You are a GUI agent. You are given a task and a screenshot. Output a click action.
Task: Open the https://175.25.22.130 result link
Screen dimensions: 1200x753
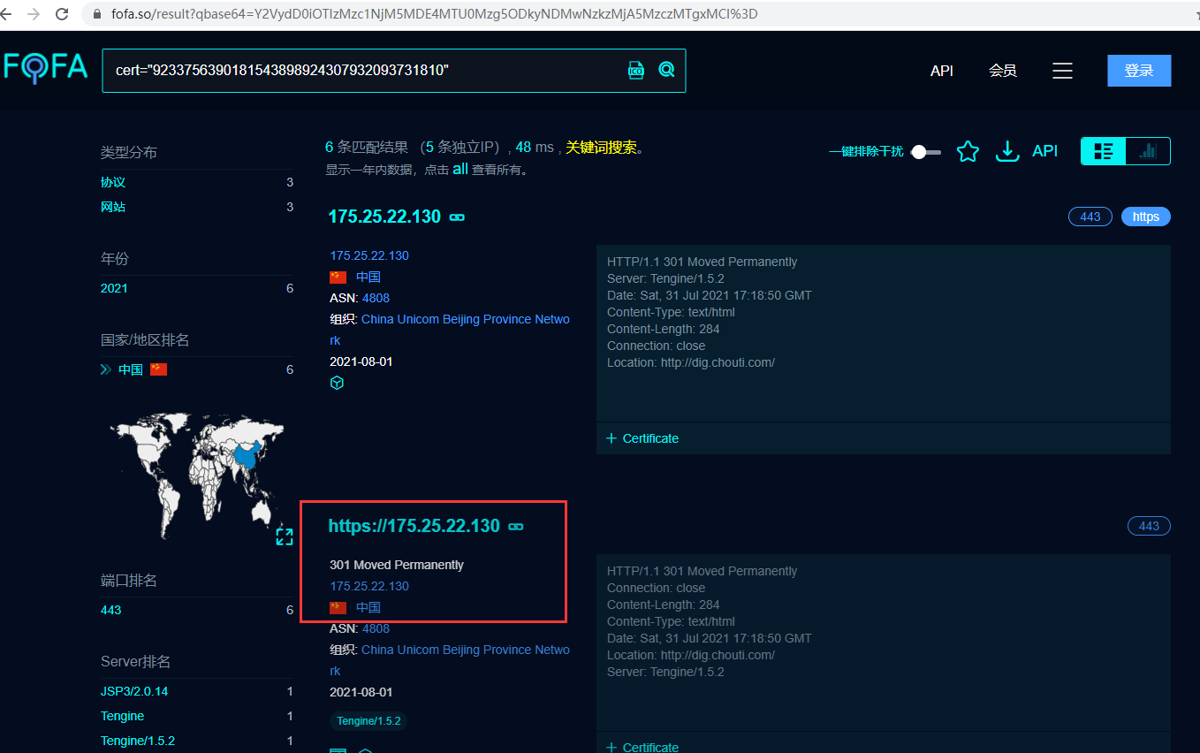tap(414, 526)
